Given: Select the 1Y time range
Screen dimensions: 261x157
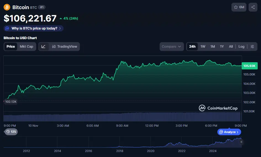Looking at the screenshot, I should click(x=222, y=47).
